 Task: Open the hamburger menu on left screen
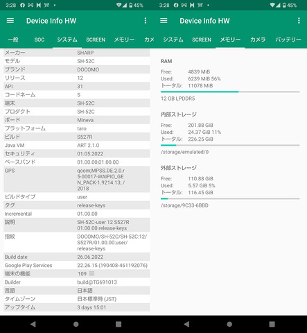click(x=10, y=21)
